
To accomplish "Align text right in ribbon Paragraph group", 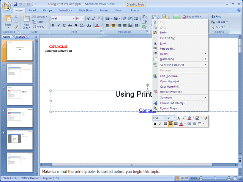I will (x=119, y=25).
